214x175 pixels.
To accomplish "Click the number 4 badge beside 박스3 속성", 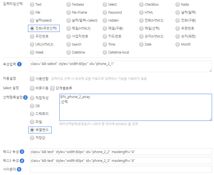I will 22,160.
